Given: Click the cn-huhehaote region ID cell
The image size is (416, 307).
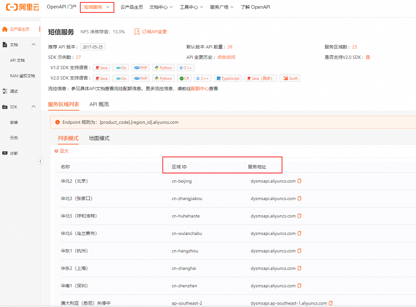Looking at the screenshot, I should [186, 216].
